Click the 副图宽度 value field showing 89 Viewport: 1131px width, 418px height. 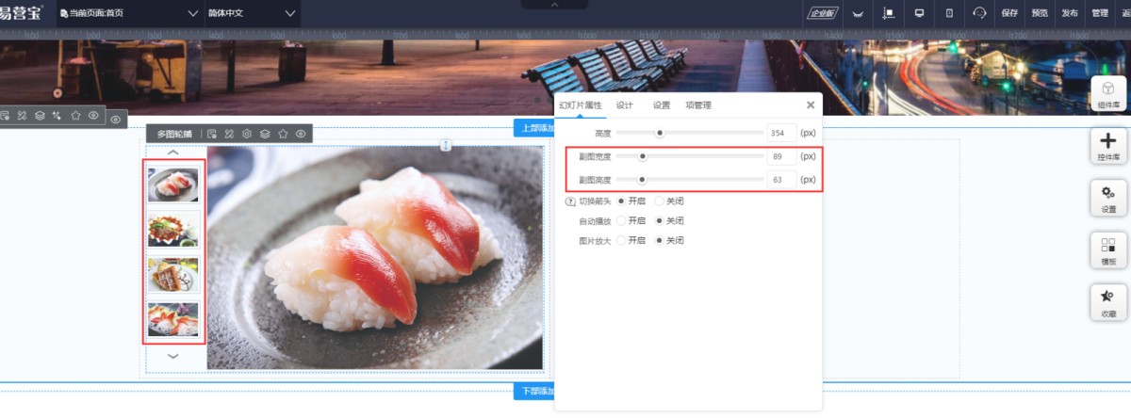click(x=781, y=156)
